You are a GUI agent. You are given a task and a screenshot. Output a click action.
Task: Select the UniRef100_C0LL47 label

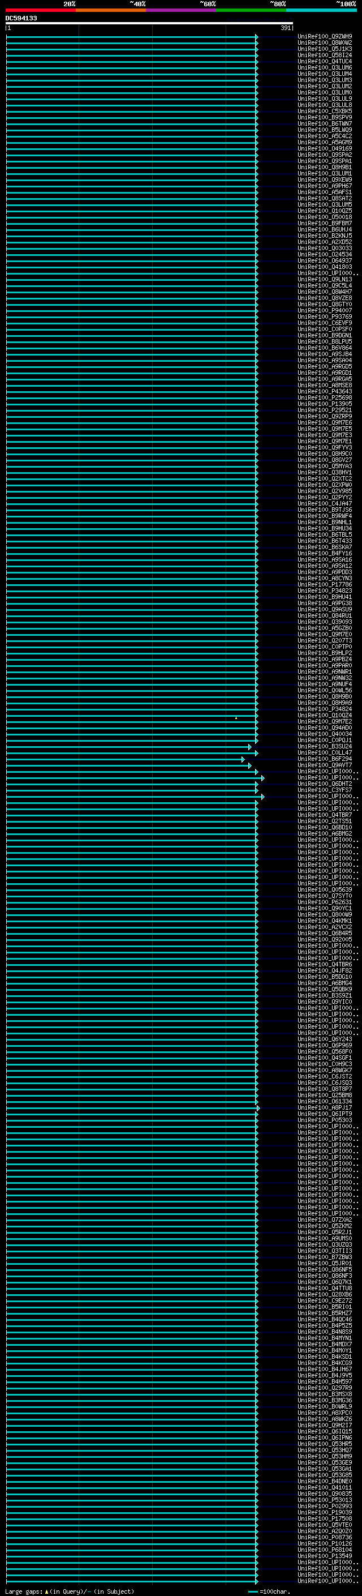tap(325, 753)
